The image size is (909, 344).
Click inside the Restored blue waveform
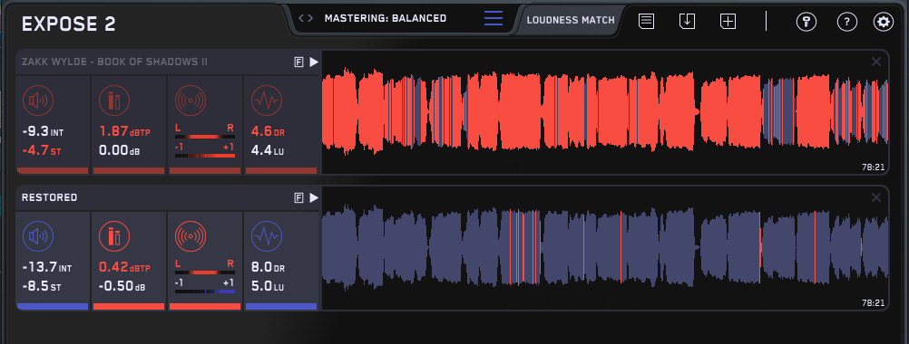605,247
